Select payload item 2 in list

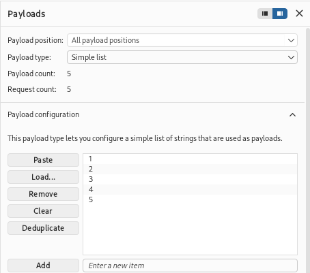pos(190,169)
